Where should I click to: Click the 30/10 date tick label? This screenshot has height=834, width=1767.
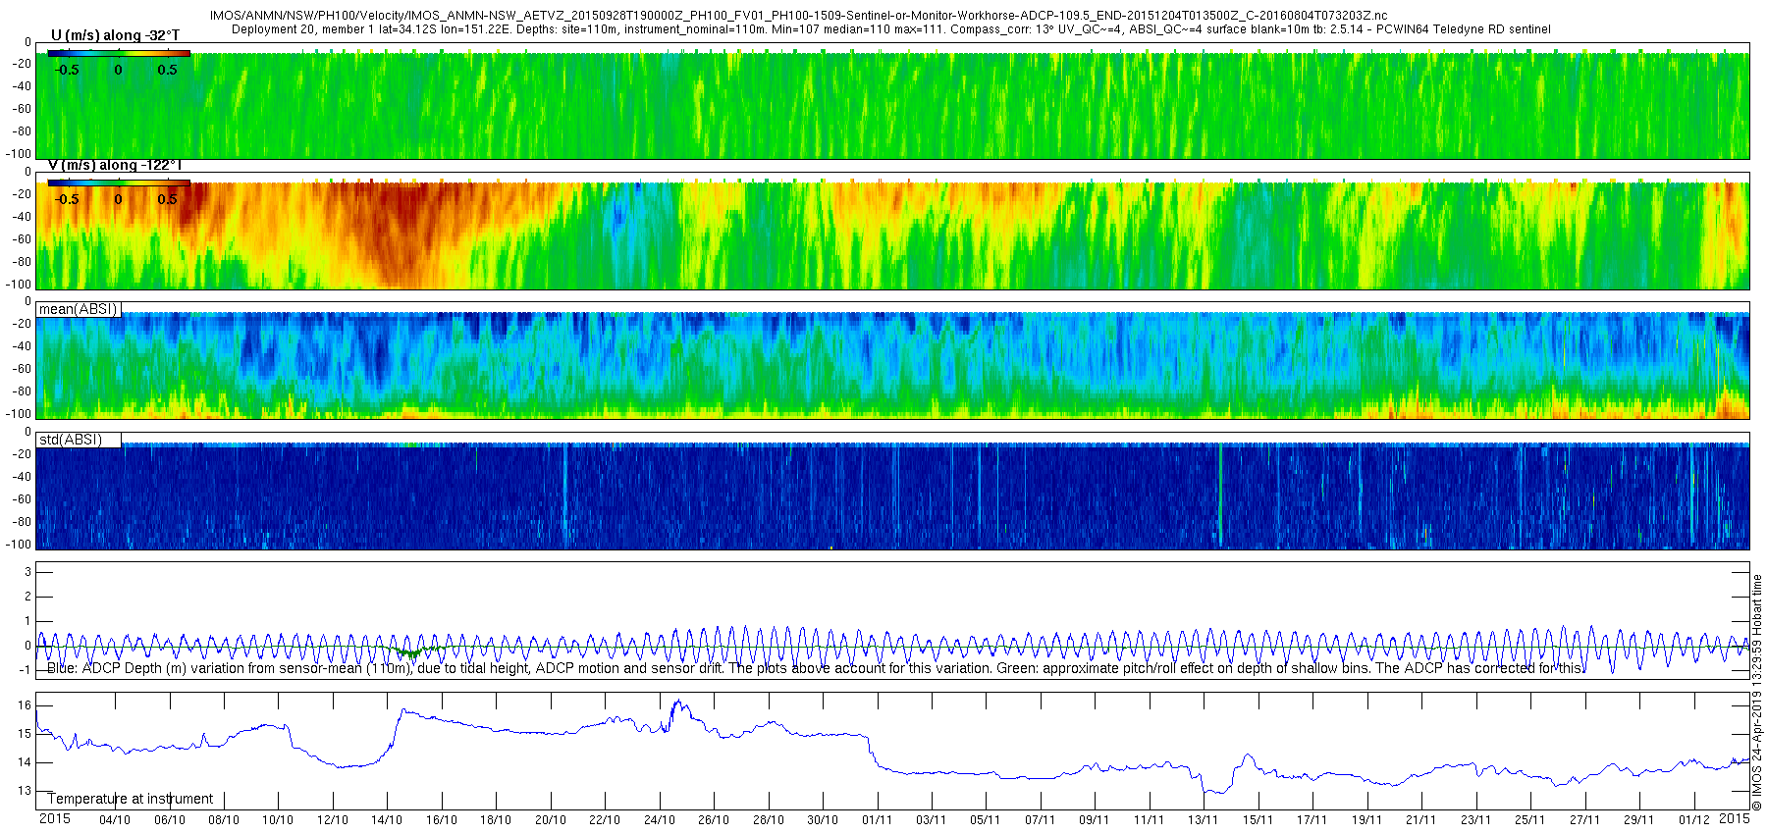coord(823,820)
